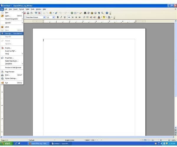Click the blue question mark Help icon

[107, 13]
